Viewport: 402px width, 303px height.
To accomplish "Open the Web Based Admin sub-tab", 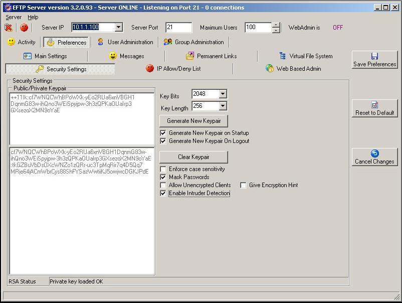I will pyautogui.click(x=293, y=69).
